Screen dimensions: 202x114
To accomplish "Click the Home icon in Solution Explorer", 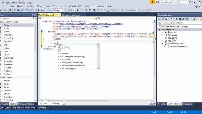I will pos(166,19).
